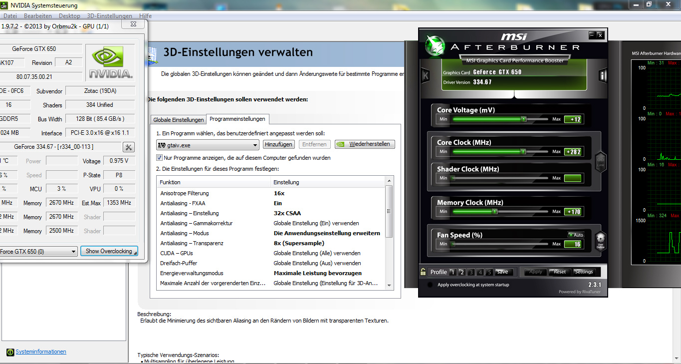Image resolution: width=681 pixels, height=364 pixels.
Task: Toggle the Fan Speed Auto button
Action: click(x=576, y=235)
